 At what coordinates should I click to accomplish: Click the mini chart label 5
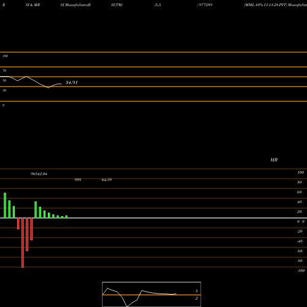pos(196,291)
